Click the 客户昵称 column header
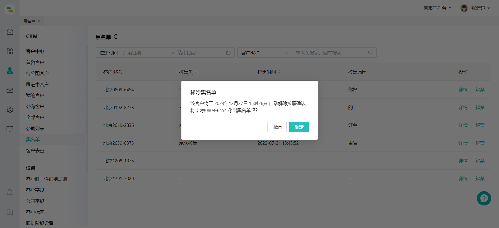 [112, 72]
